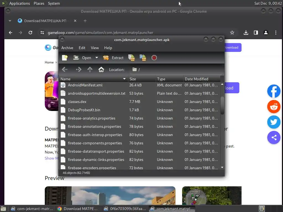Open Chrome three-dot menu

(276, 33)
